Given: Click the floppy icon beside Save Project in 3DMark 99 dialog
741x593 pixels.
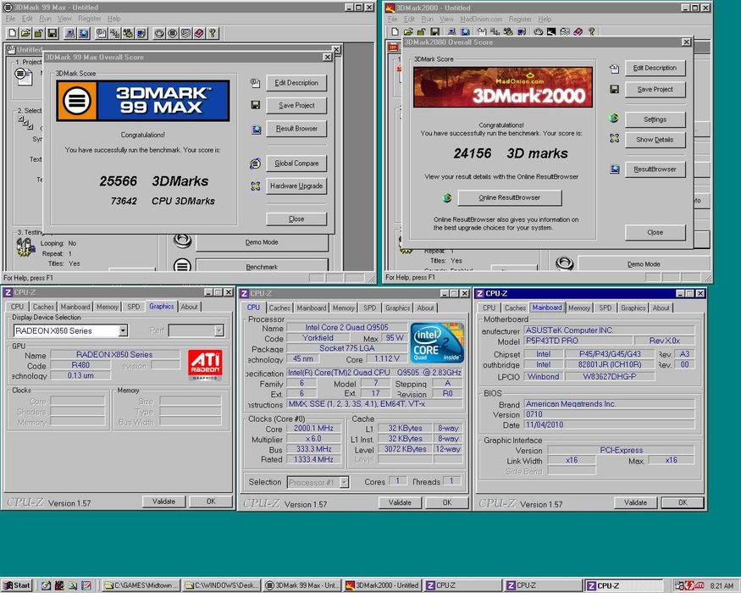Looking at the screenshot, I should click(255, 105).
